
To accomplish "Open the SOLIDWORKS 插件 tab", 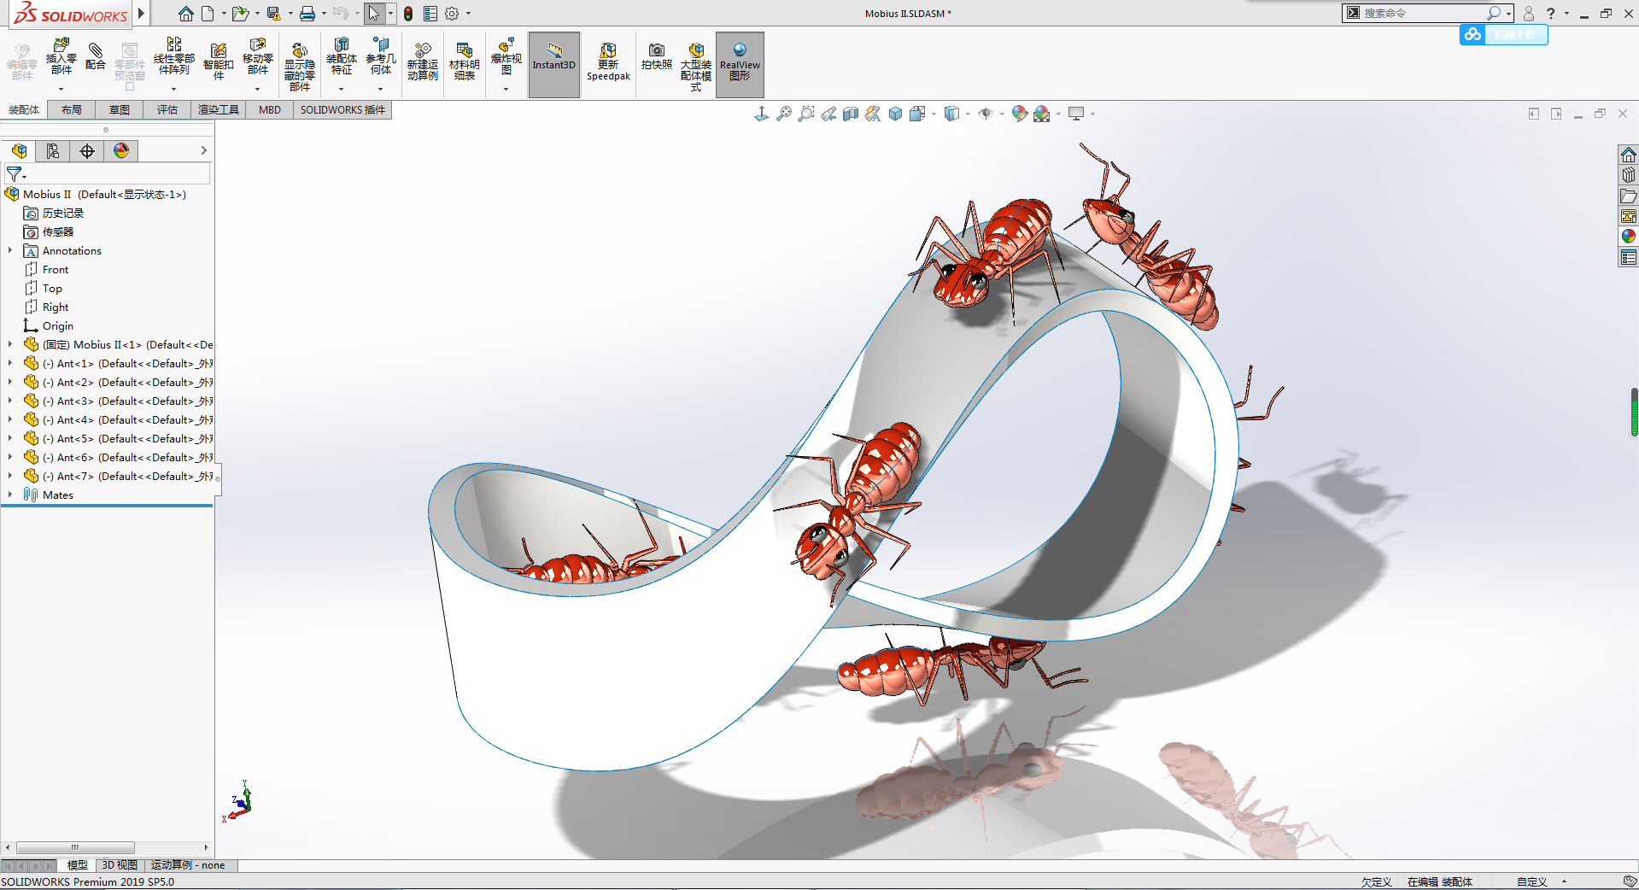I will (x=342, y=109).
